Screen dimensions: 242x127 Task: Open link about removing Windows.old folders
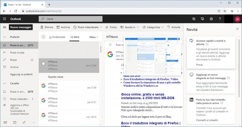click(152, 84)
